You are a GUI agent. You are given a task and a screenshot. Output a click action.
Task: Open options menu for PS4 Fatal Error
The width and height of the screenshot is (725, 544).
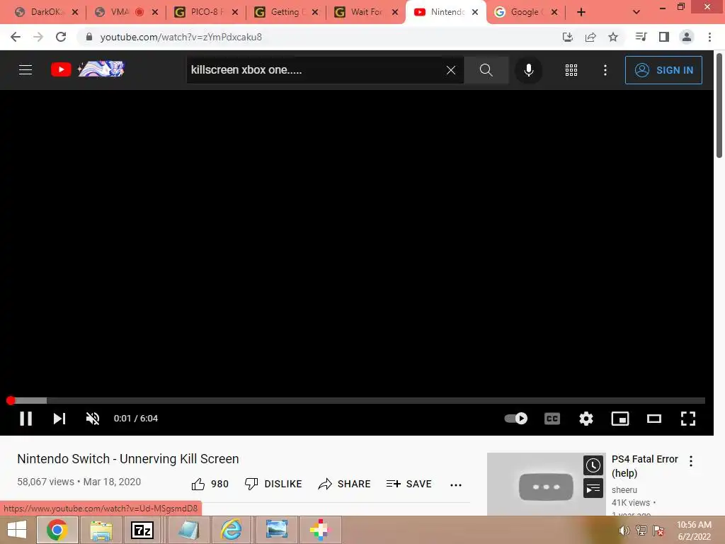pyautogui.click(x=691, y=460)
